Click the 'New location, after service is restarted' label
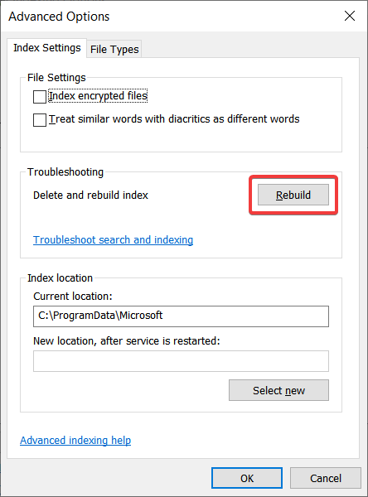The height and width of the screenshot is (497, 368). point(127,340)
